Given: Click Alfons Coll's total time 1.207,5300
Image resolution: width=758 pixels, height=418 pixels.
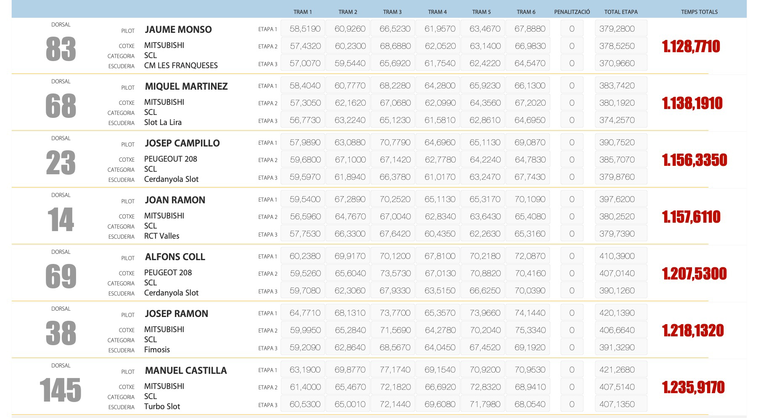Looking at the screenshot, I should pos(694,274).
